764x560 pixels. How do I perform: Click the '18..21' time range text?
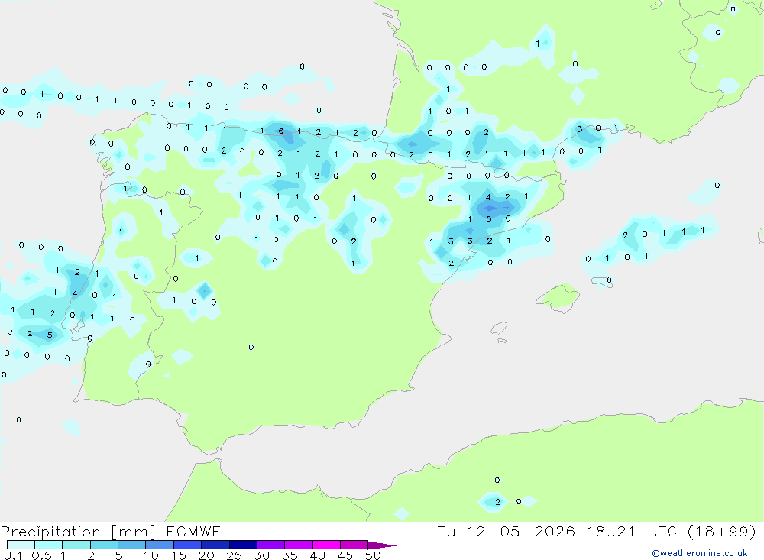click(610, 531)
